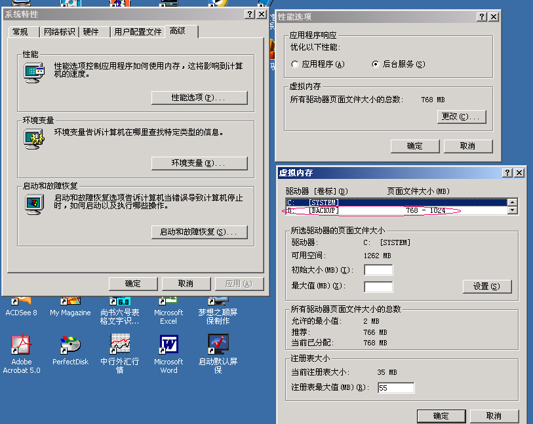
Task: Click the 最大值(MB) input field
Action: click(378, 287)
